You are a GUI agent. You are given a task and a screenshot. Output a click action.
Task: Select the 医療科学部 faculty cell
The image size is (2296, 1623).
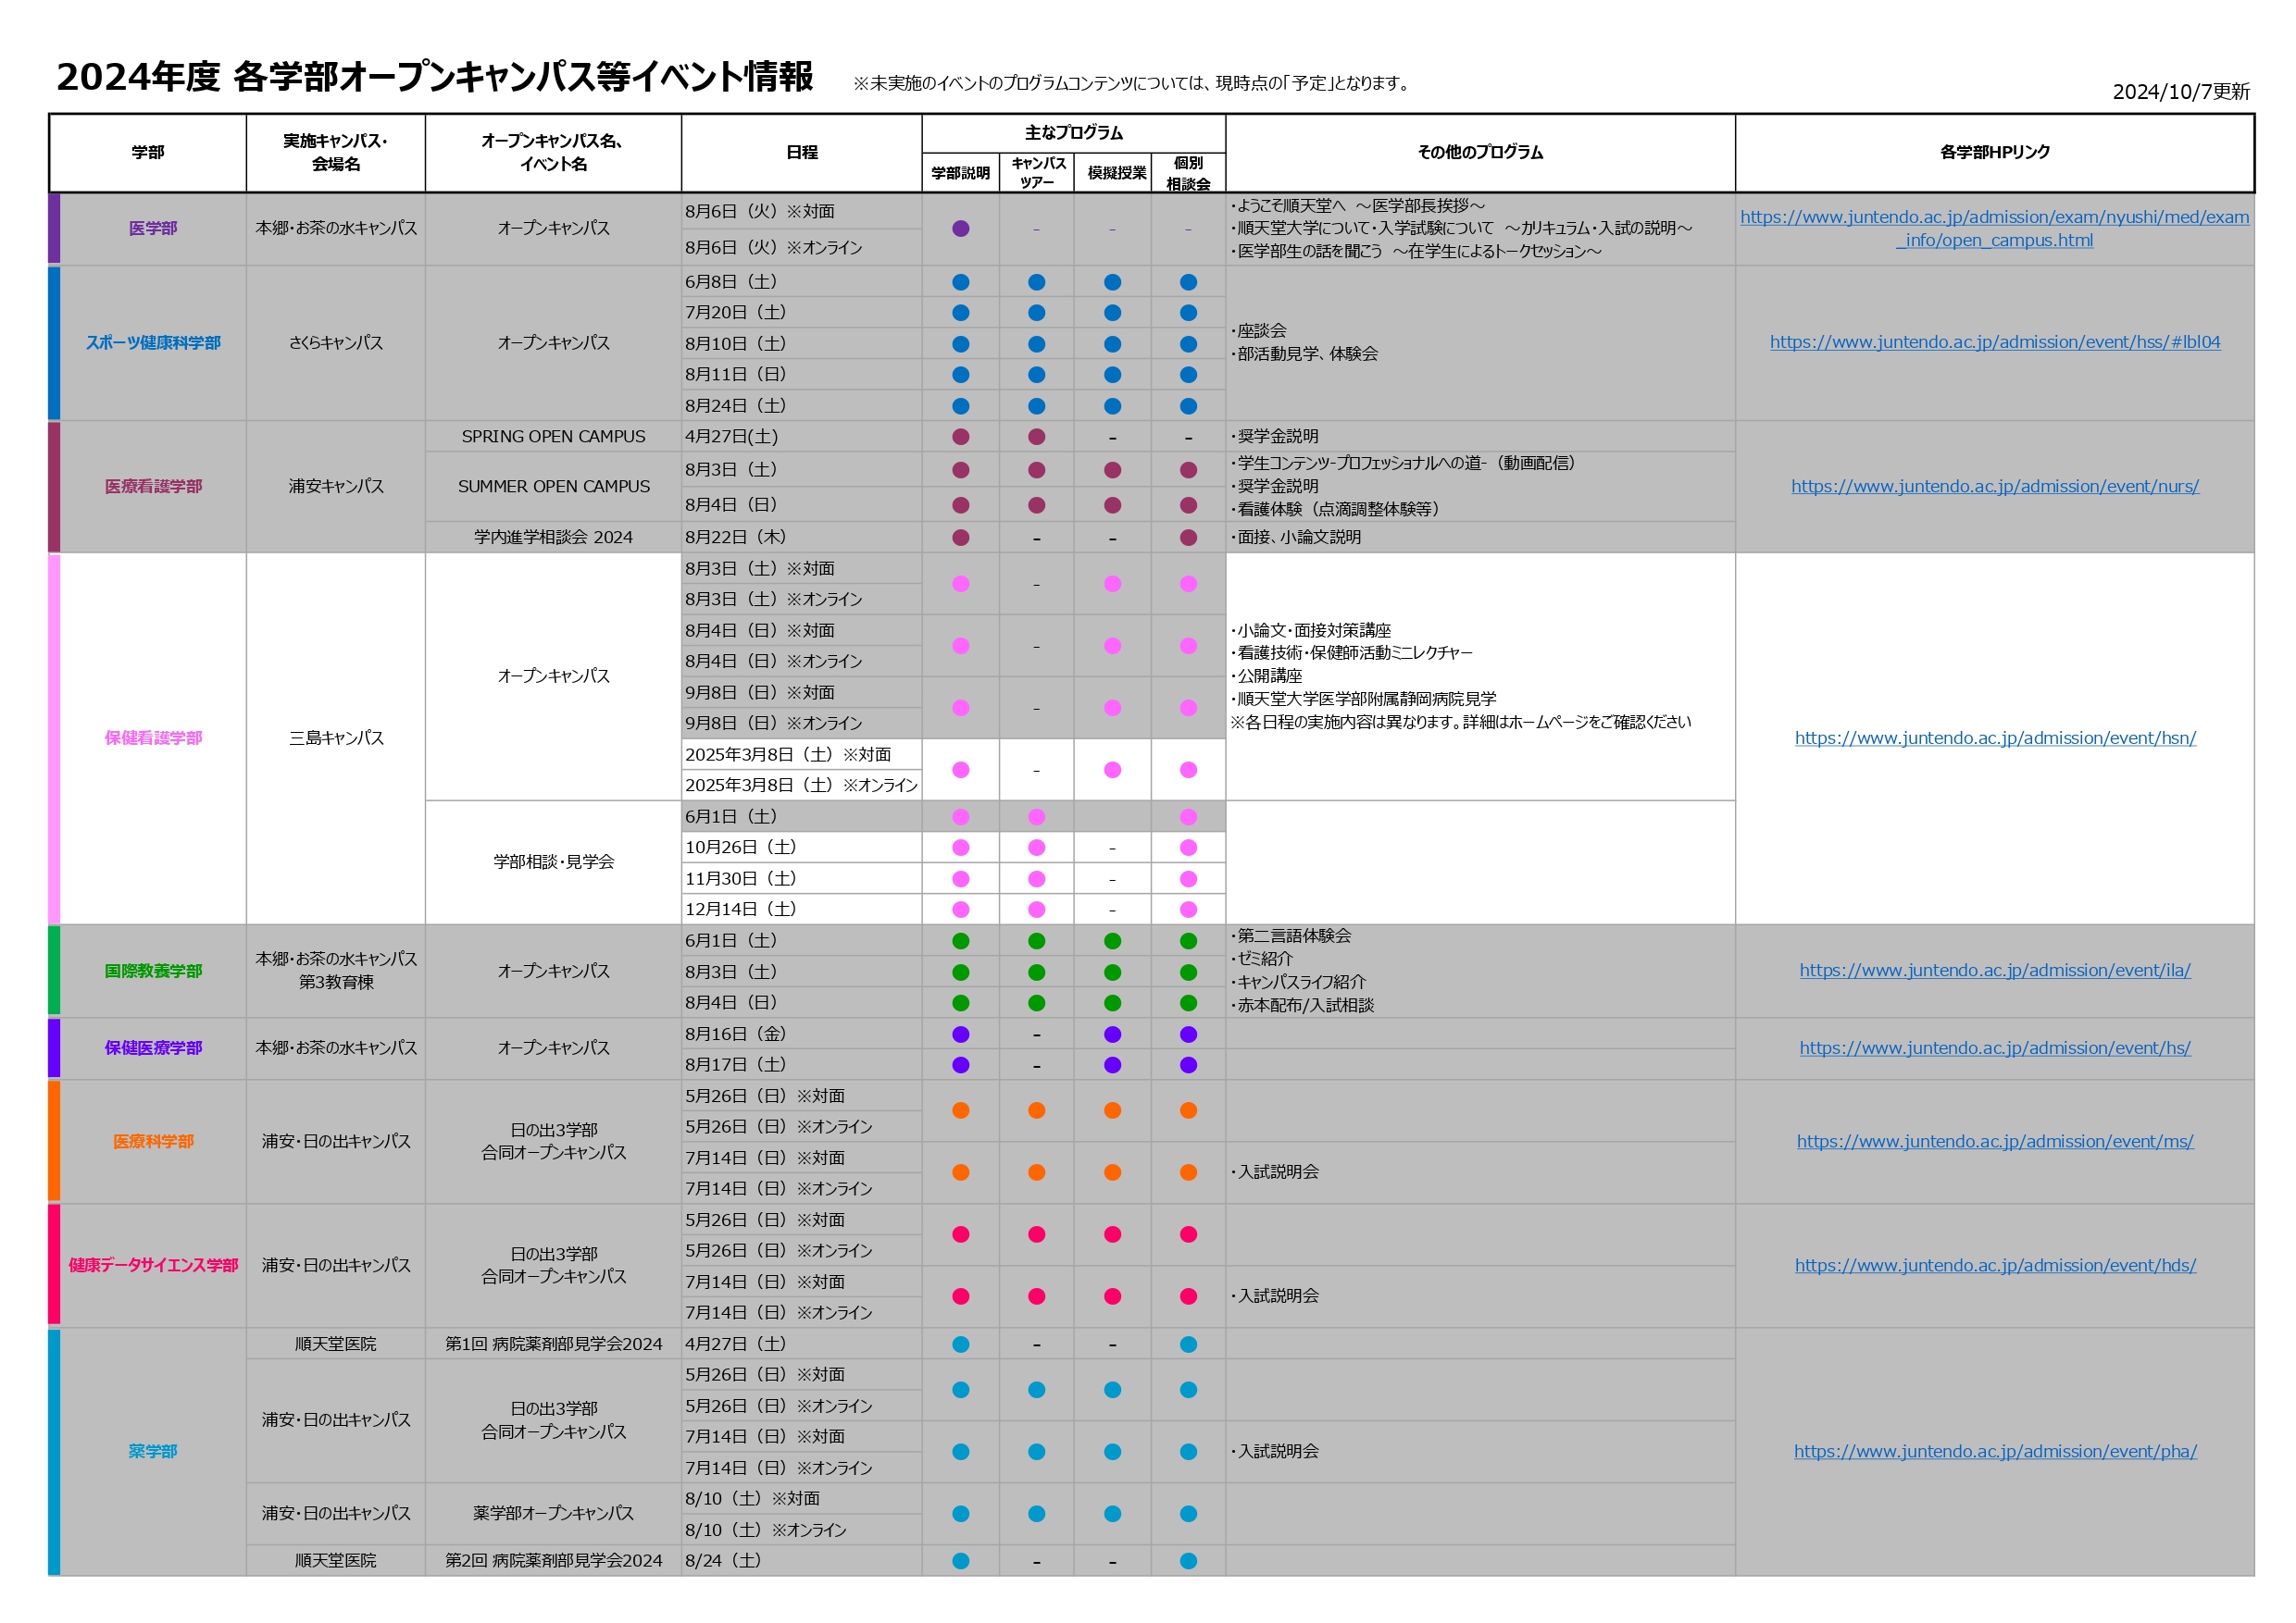point(153,1141)
